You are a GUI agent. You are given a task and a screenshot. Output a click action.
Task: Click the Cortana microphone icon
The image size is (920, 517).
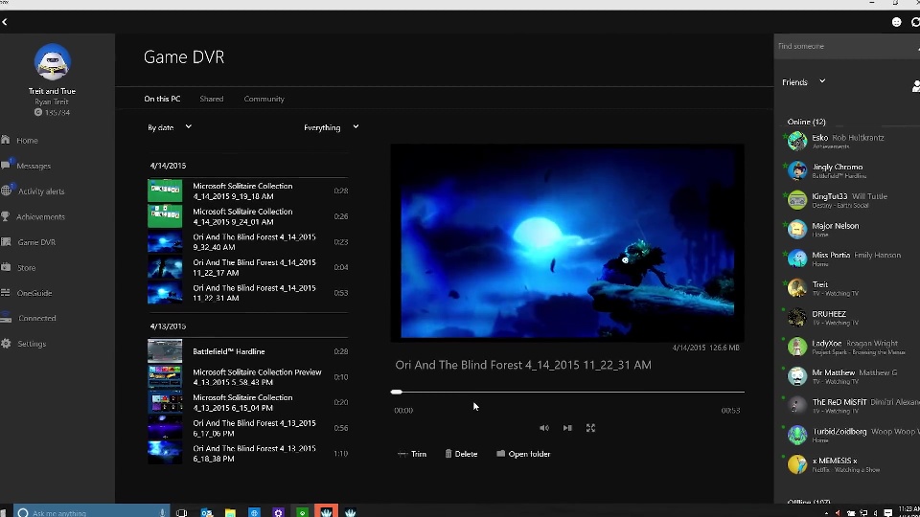[x=162, y=513]
